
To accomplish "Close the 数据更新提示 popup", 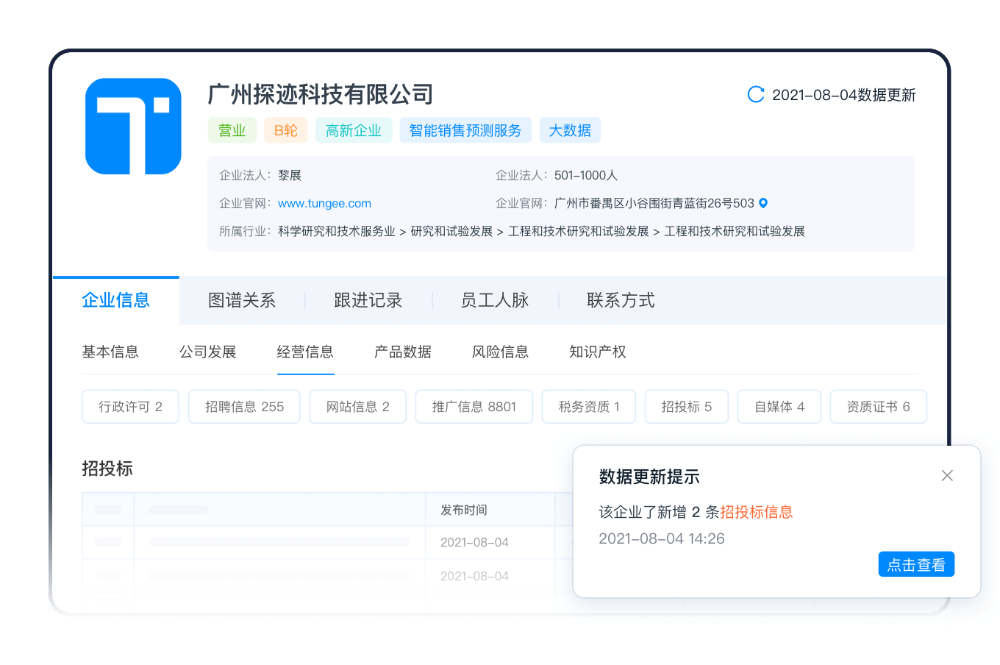I will click(947, 475).
